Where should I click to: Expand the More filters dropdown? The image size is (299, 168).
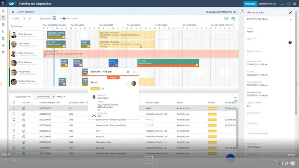click(x=61, y=97)
